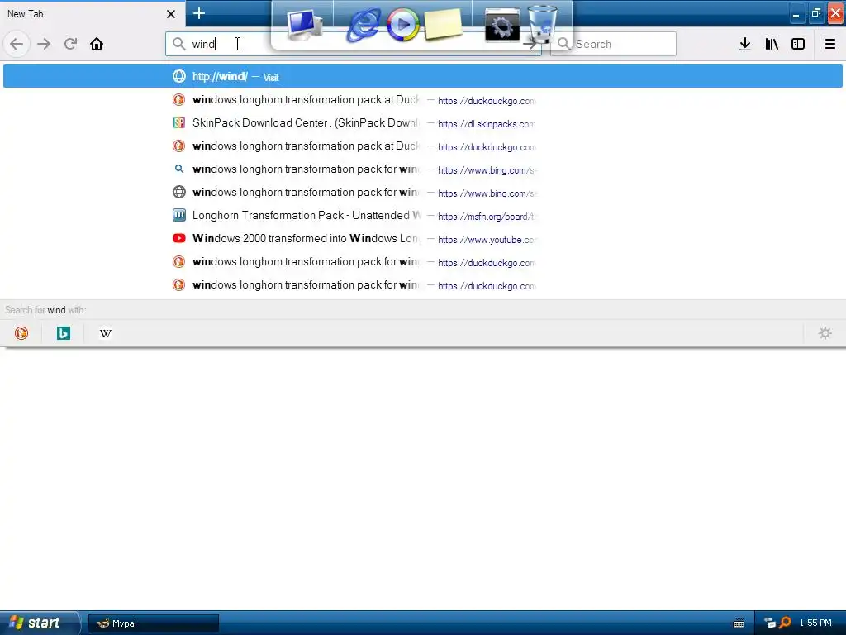Click the on-screen keyboard tray icon
The width and height of the screenshot is (846, 635).
[739, 623]
